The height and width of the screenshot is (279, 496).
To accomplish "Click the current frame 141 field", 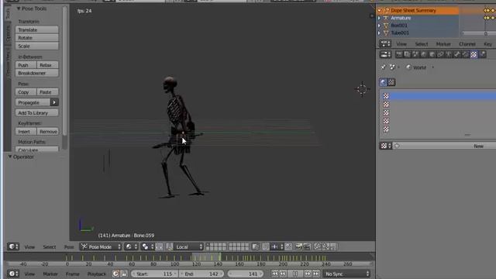I will click(246, 274).
